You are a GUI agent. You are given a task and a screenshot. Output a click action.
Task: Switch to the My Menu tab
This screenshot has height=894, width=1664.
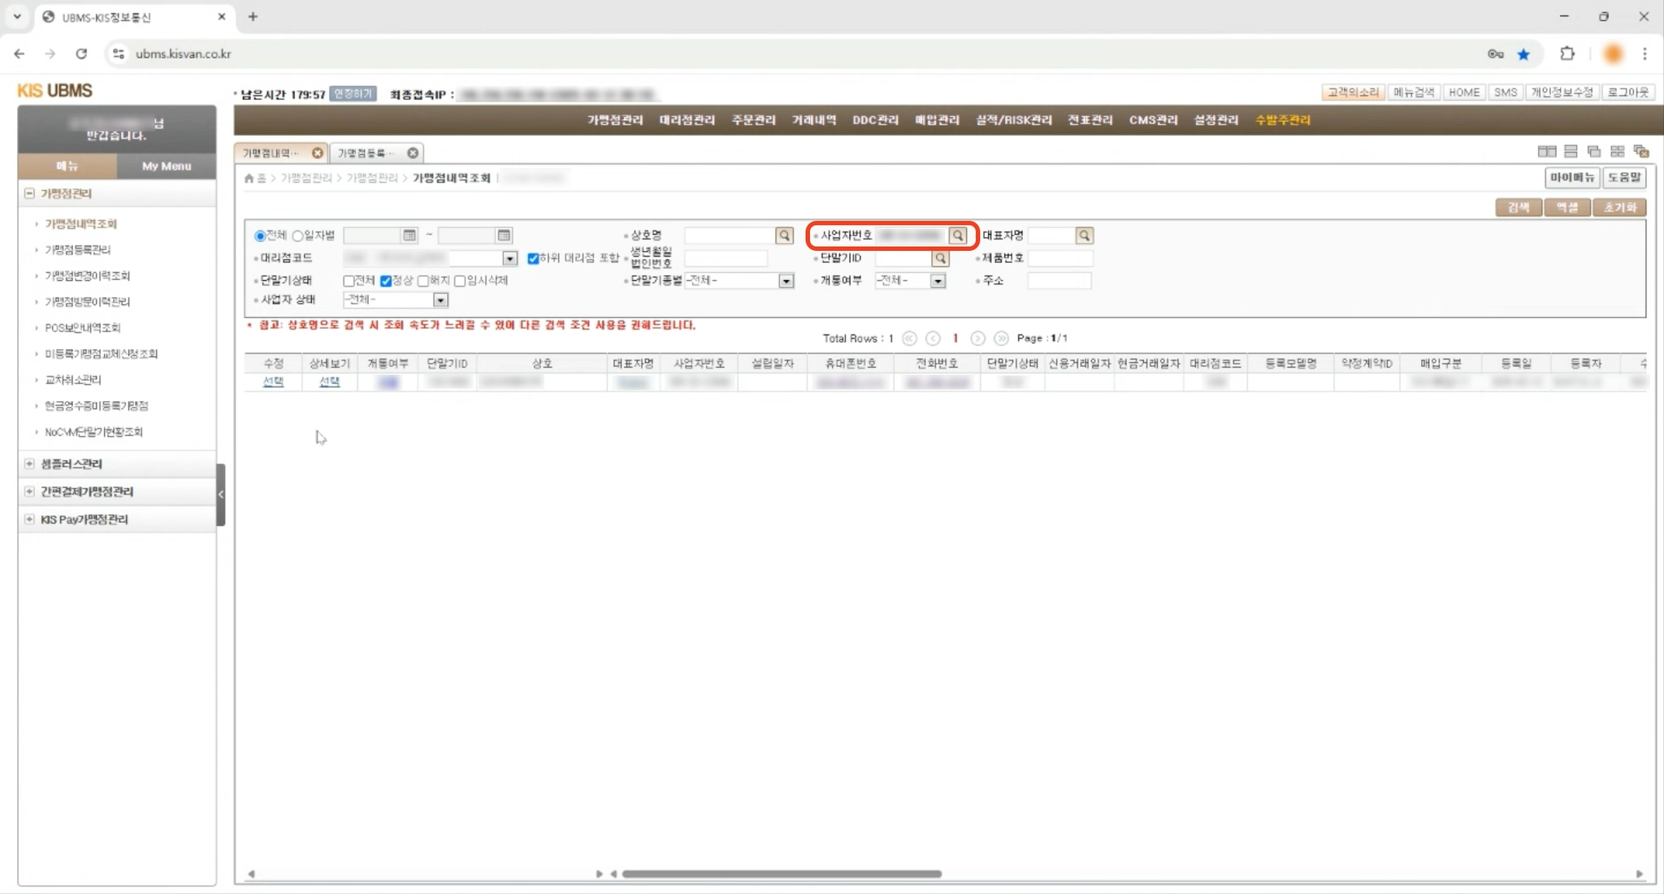[x=166, y=166]
